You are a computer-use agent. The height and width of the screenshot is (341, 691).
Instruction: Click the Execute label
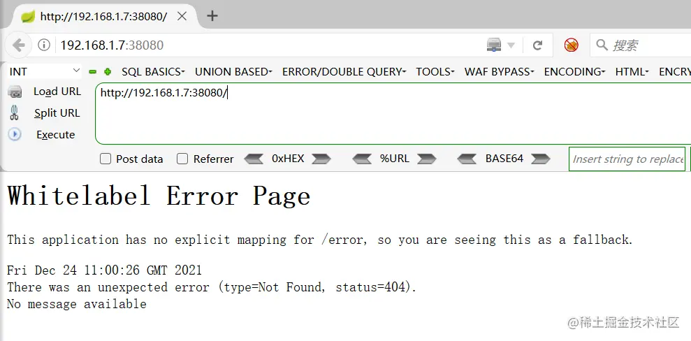click(x=55, y=135)
